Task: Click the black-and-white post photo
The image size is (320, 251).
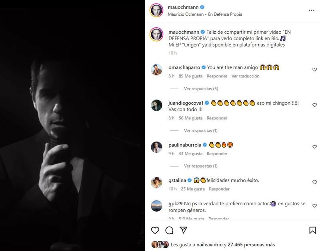Action: point(72,125)
